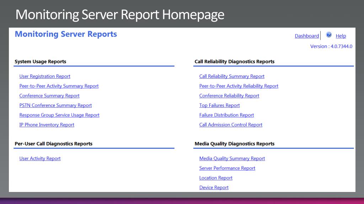Open Peer-to-Peer Activity Summary Report

(x=59, y=86)
